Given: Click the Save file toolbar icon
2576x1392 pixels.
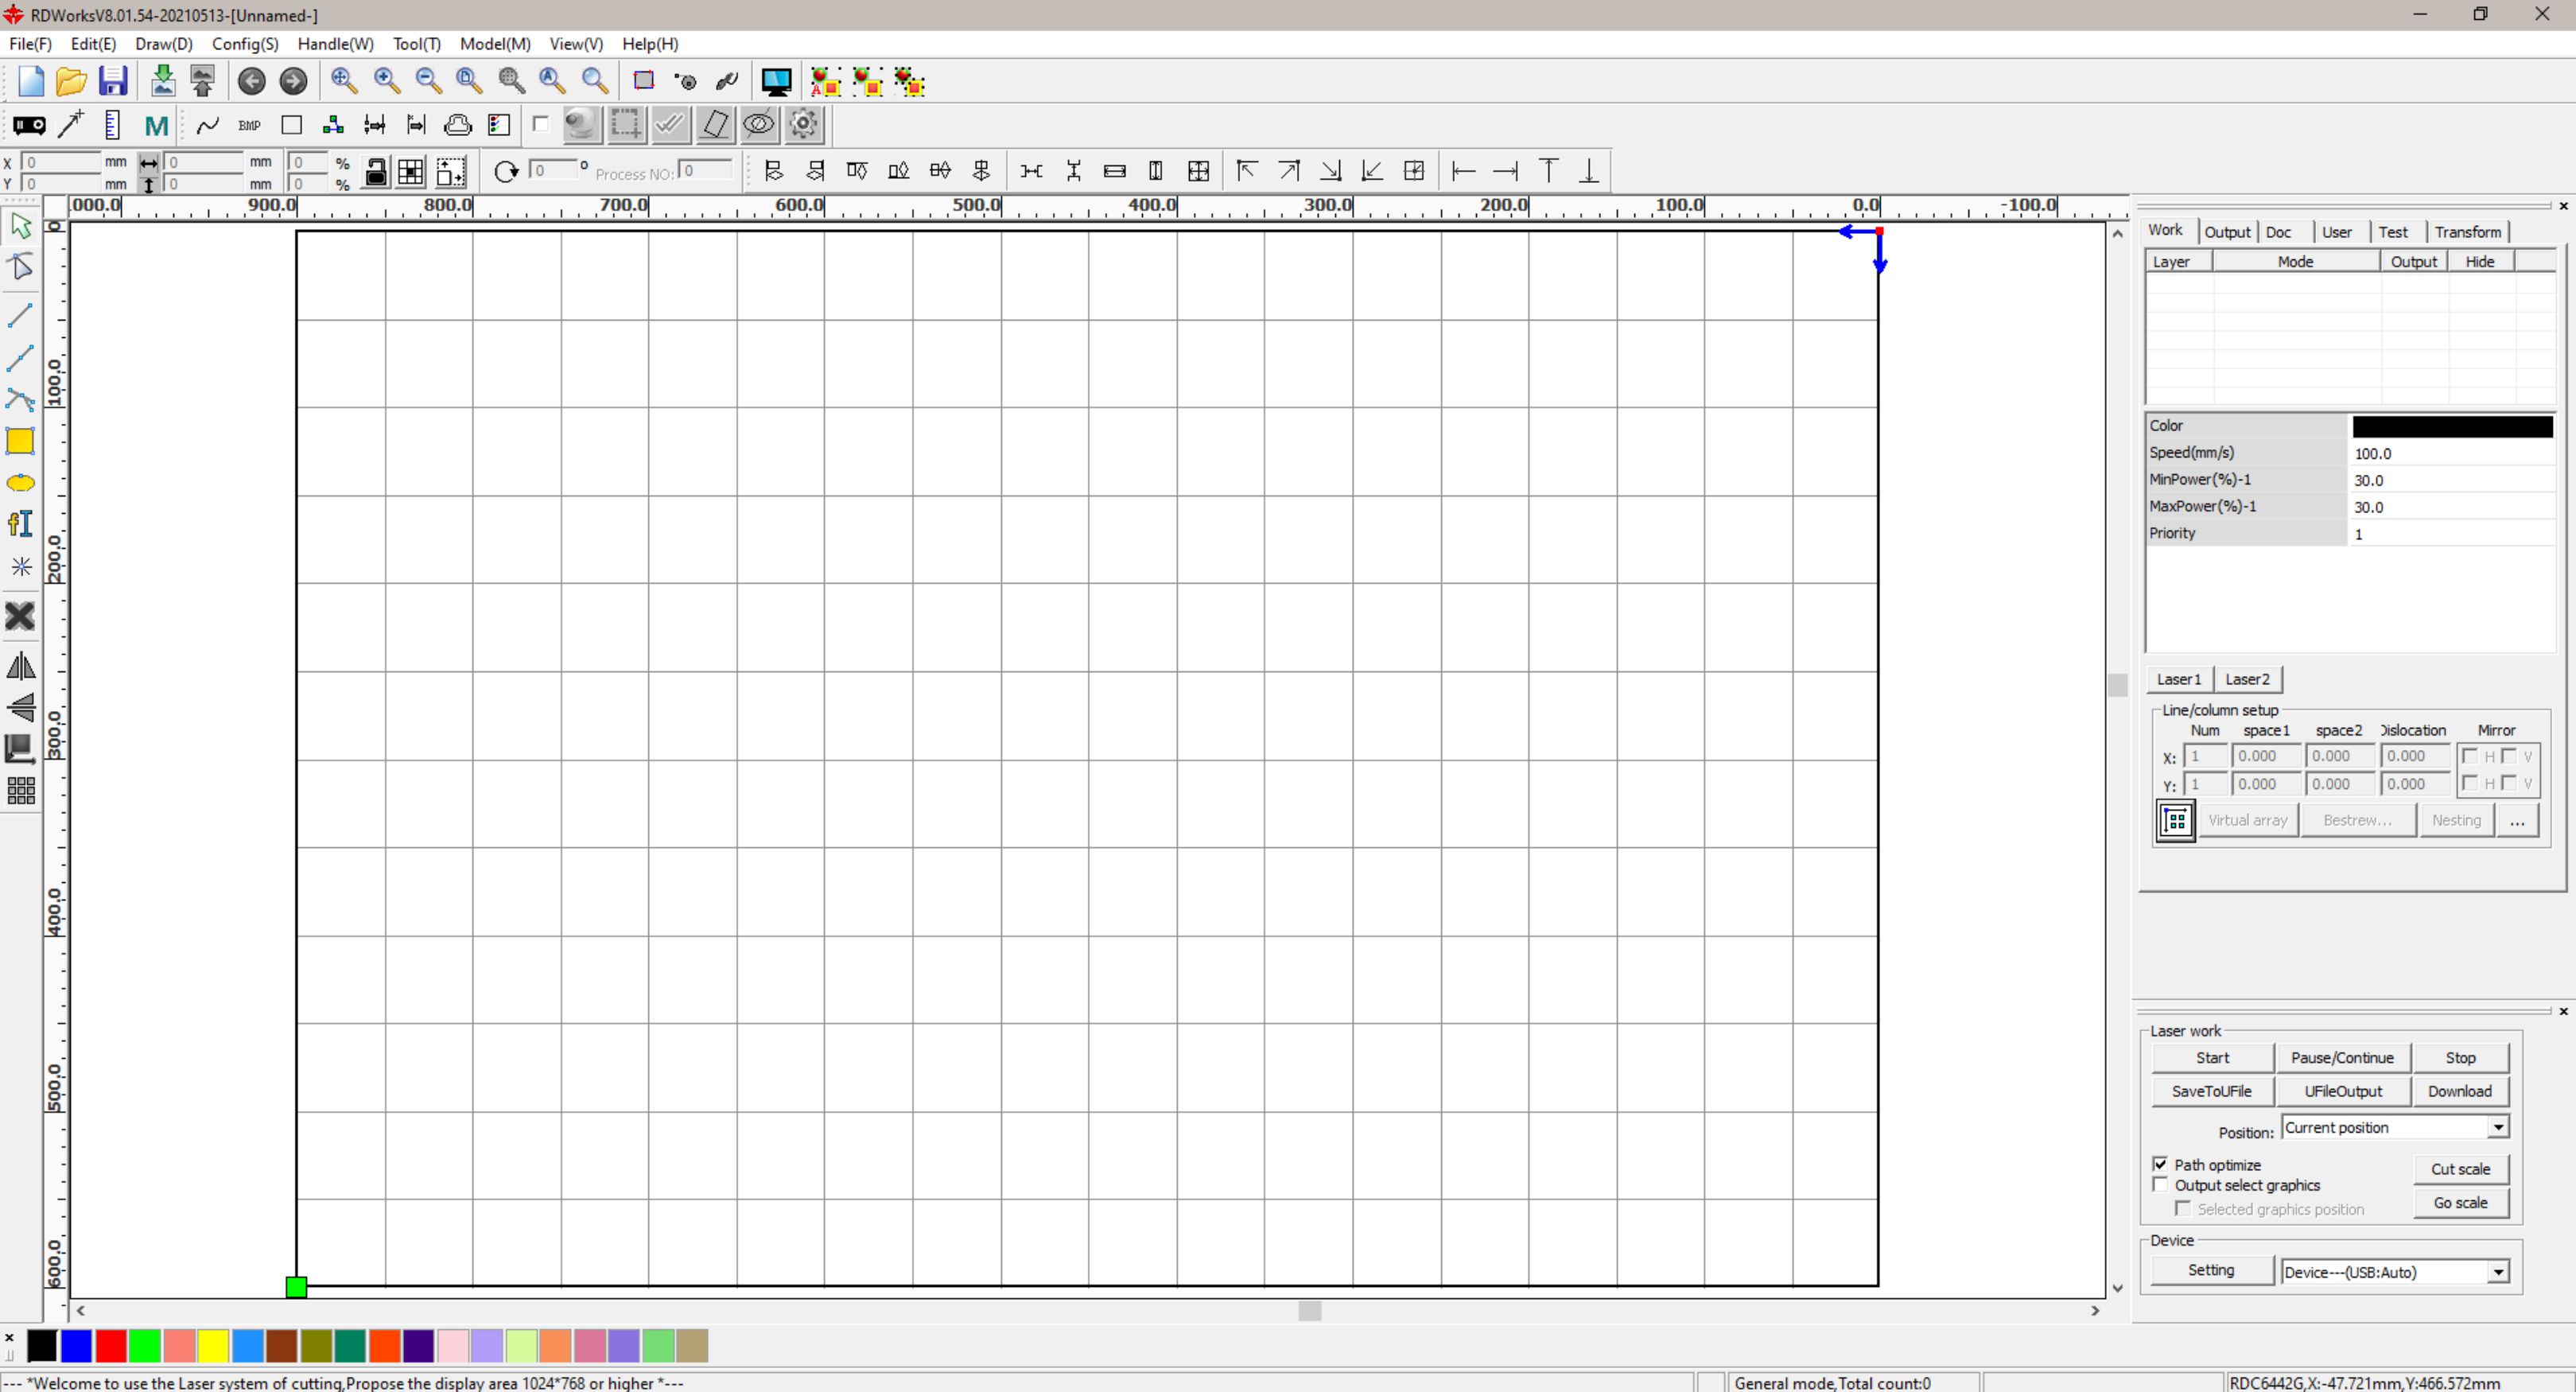Looking at the screenshot, I should point(112,81).
